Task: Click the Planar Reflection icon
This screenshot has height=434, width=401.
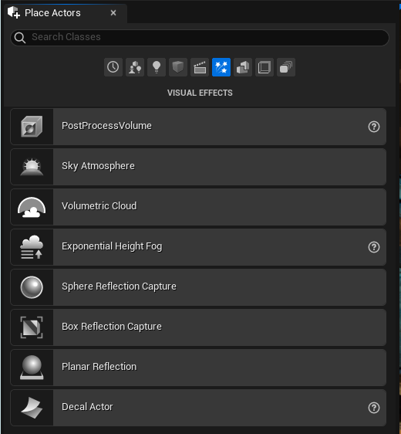Action: [x=32, y=368]
